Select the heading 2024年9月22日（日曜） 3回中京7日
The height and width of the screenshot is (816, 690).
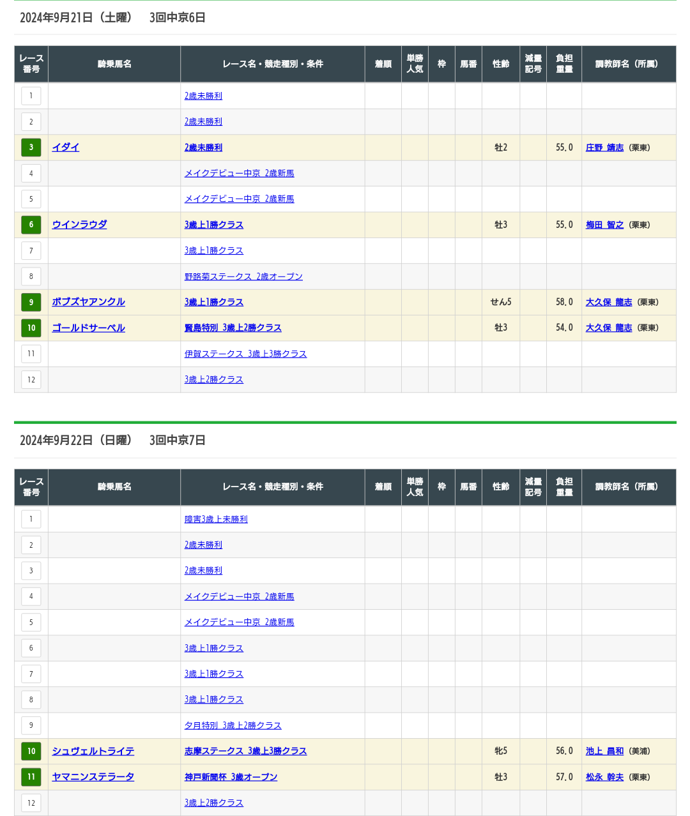tap(112, 441)
